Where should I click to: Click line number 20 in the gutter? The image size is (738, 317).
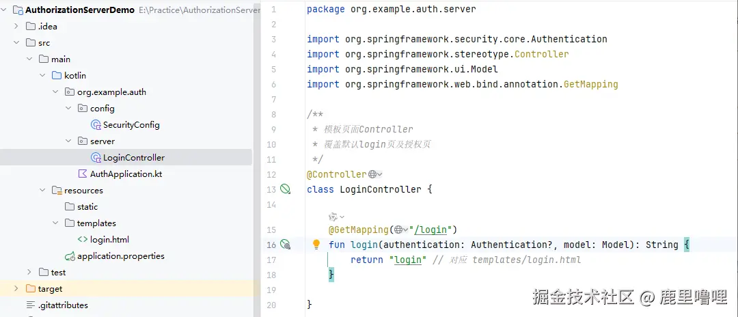coord(271,305)
